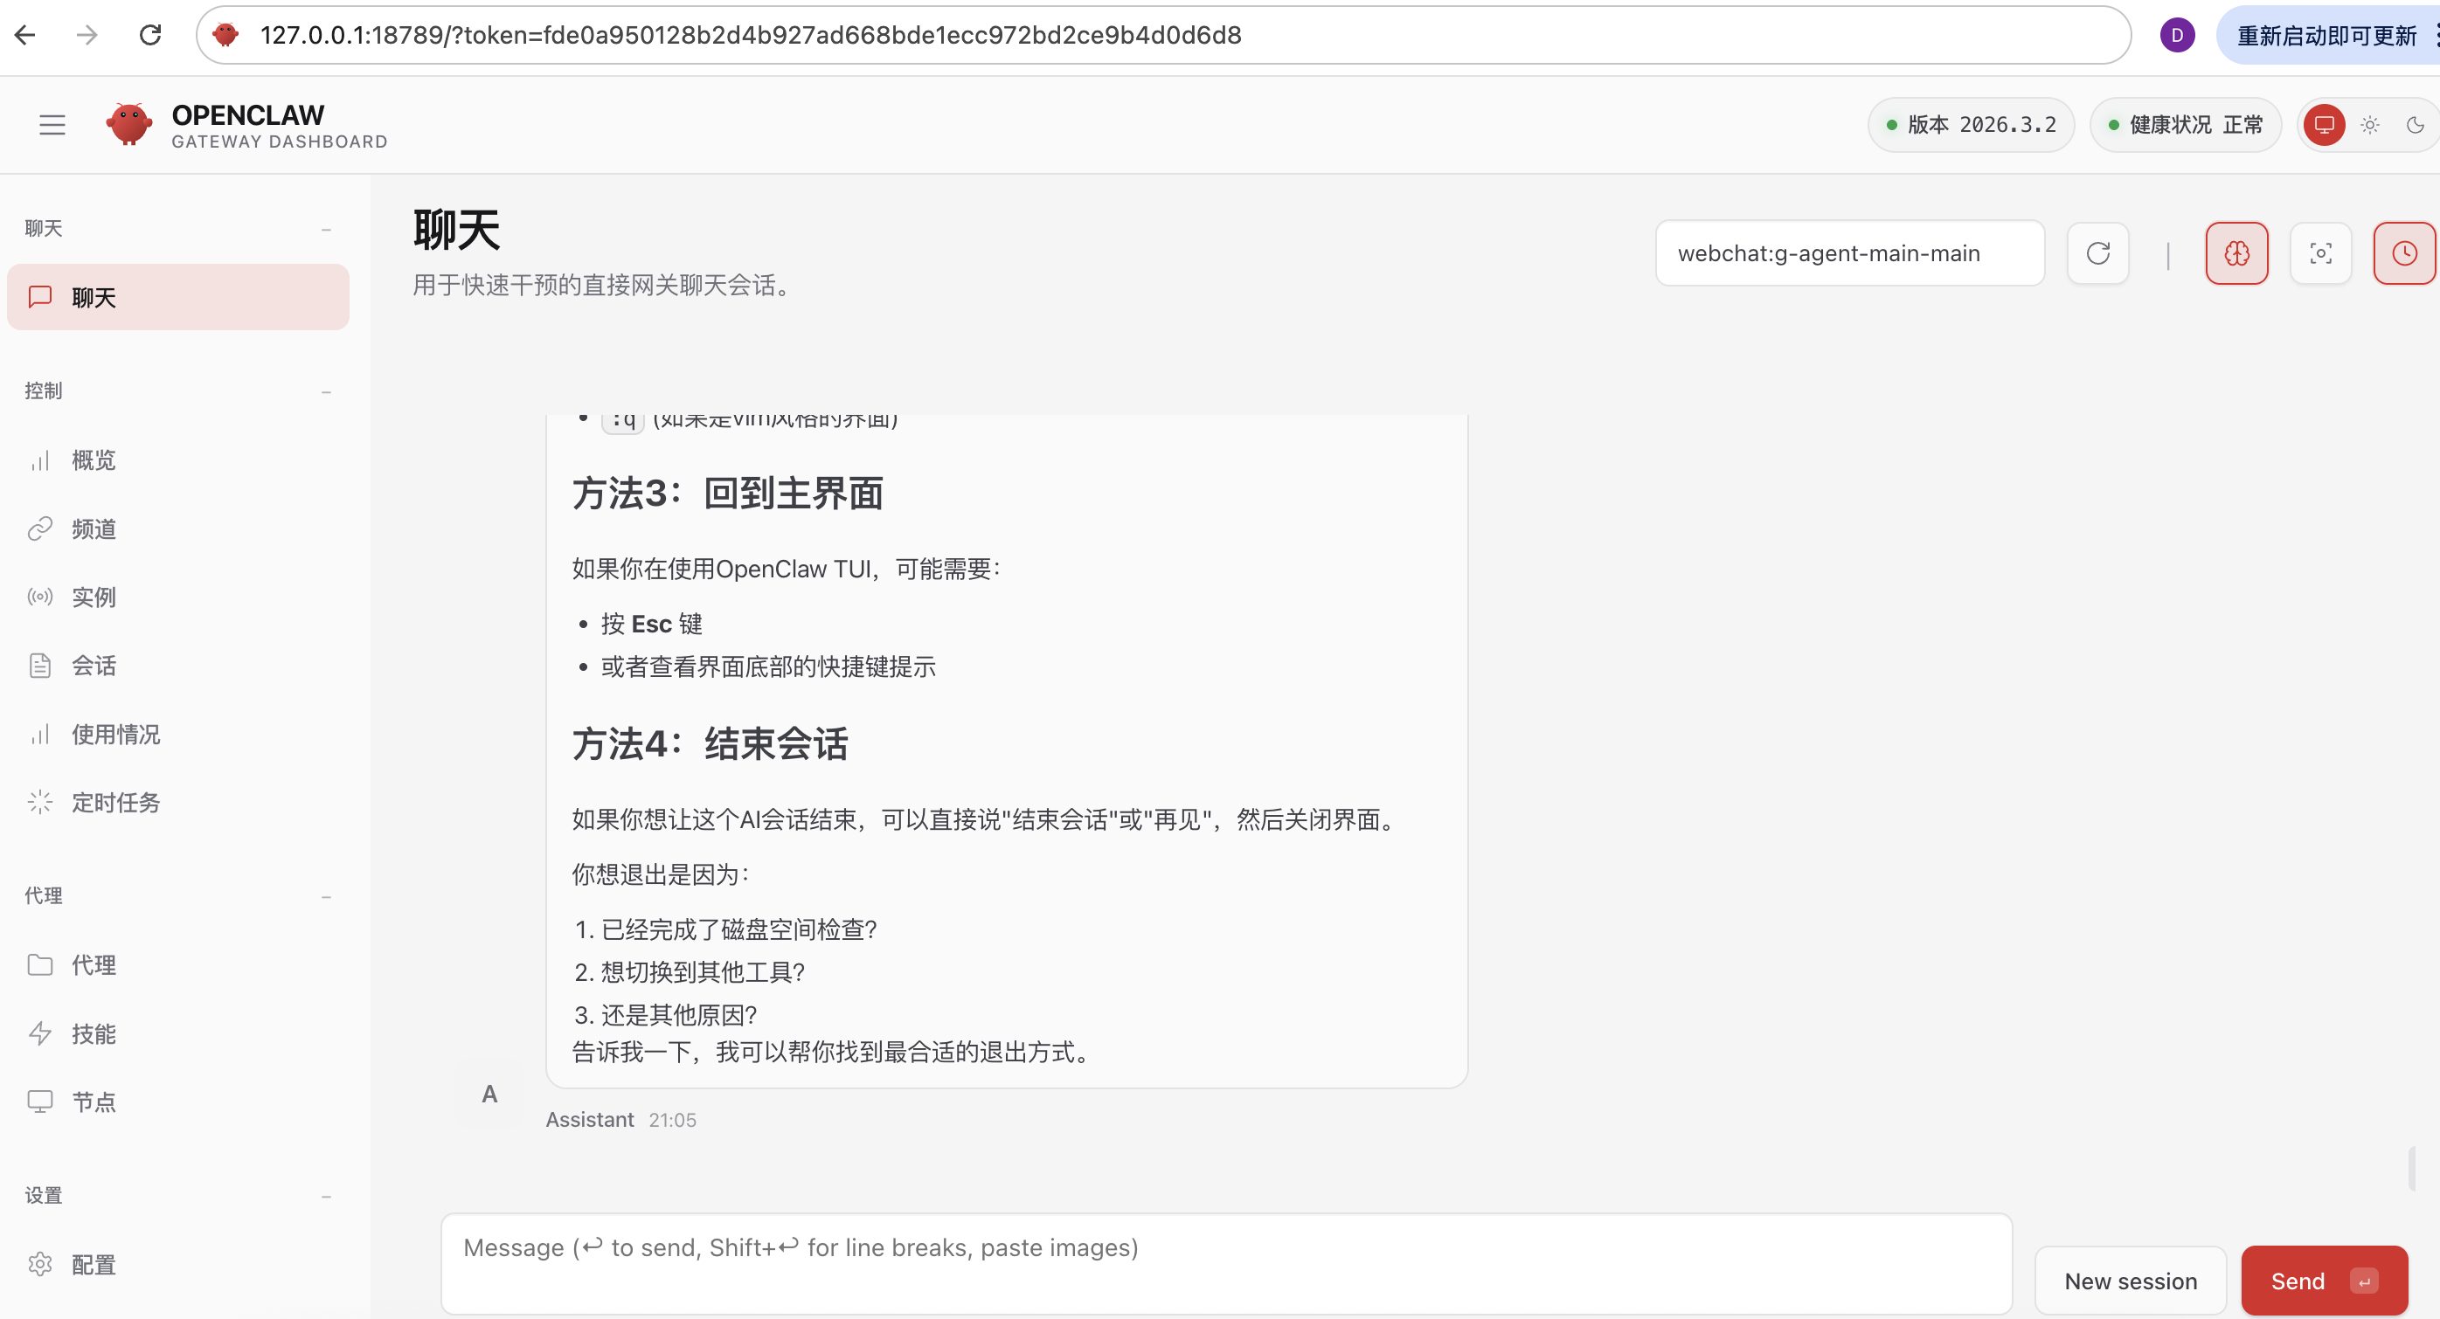Collapse the 设置 sidebar section
Image resolution: width=2440 pixels, height=1319 pixels.
(x=326, y=1197)
